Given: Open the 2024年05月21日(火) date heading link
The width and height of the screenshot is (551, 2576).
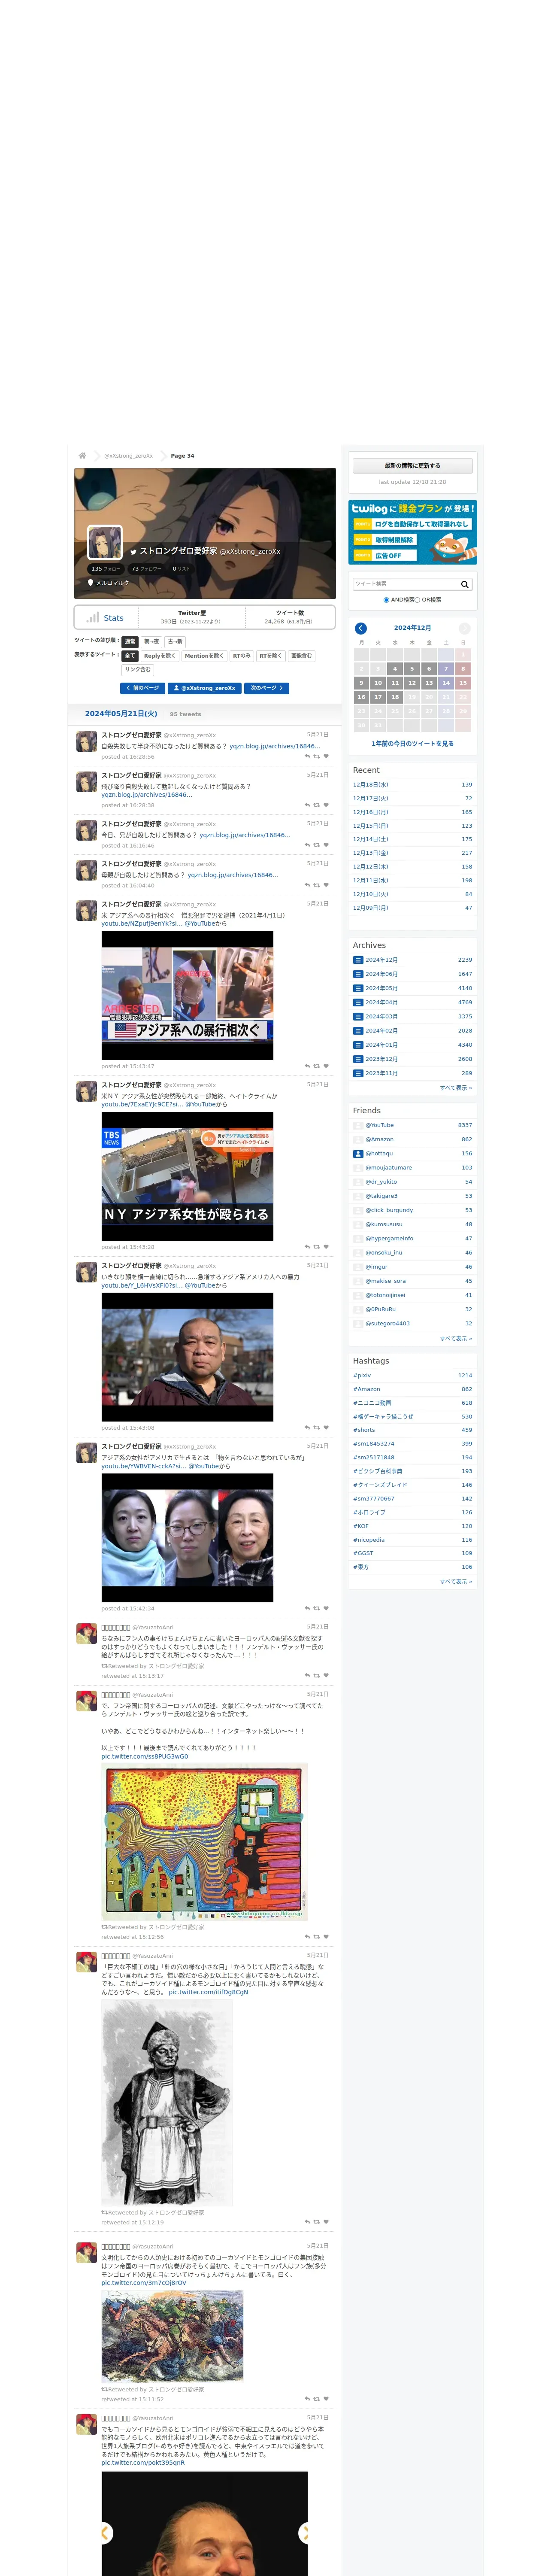Looking at the screenshot, I should [x=121, y=714].
